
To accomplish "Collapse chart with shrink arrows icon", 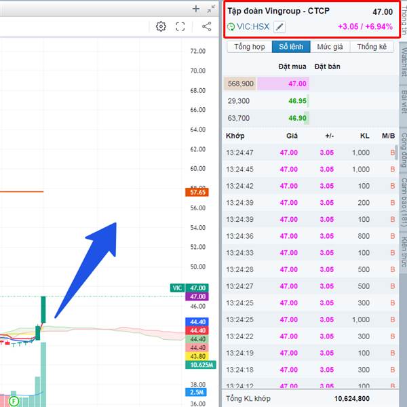I will 211,9.
